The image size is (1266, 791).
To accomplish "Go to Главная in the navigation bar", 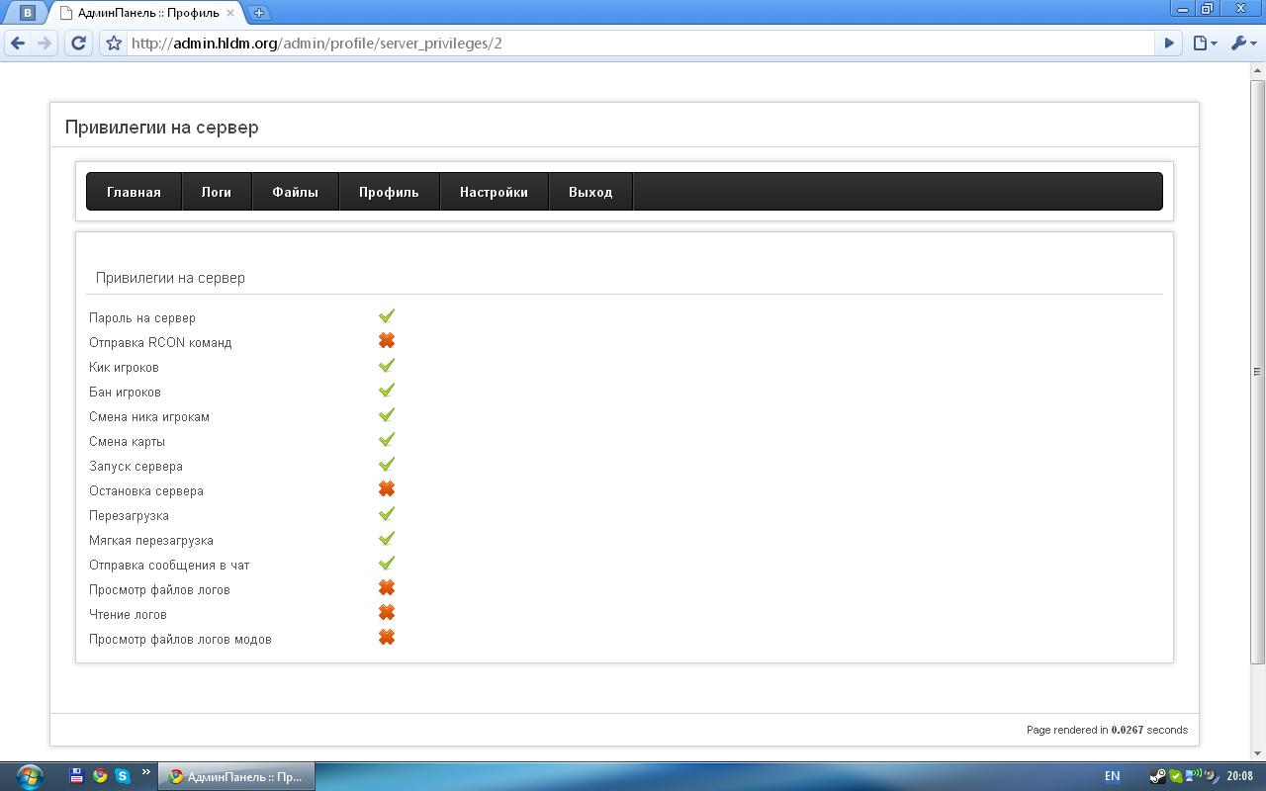I will pos(134,192).
